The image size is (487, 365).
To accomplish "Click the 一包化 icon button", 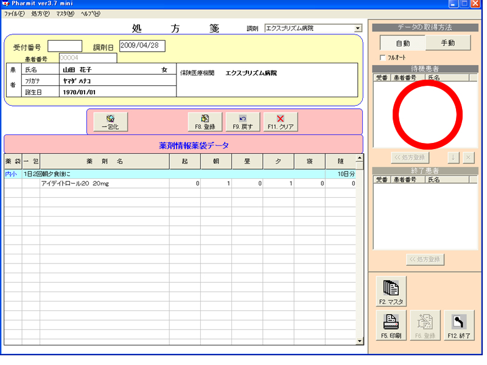I will [110, 122].
